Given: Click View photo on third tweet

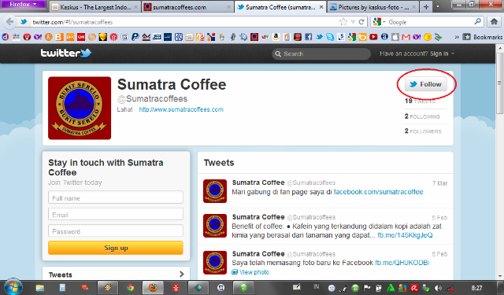Looking at the screenshot, I should tap(250, 272).
